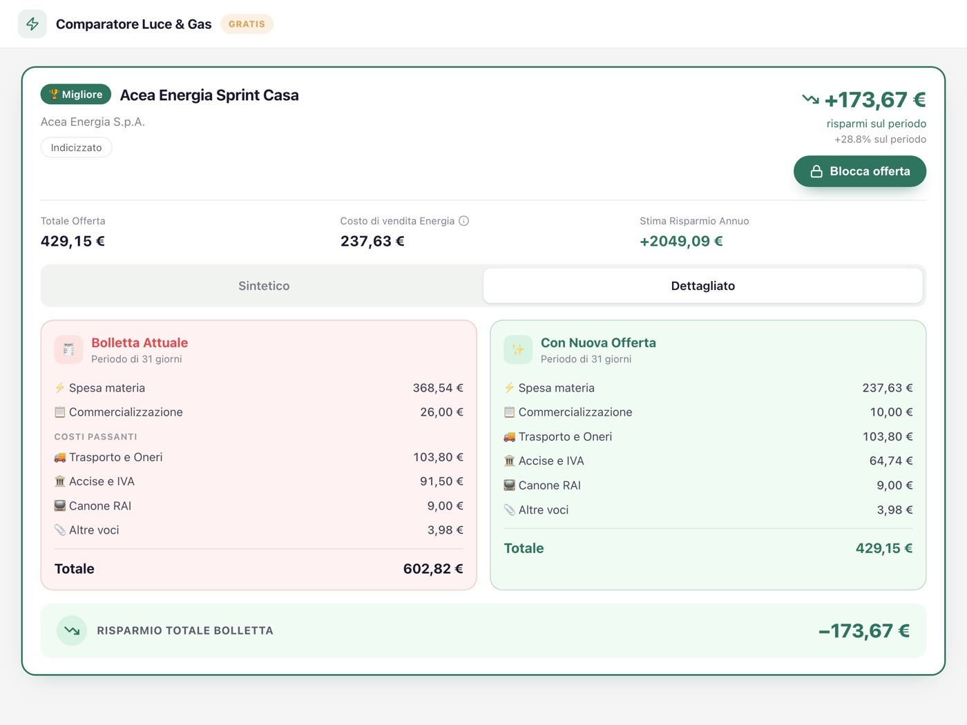Click the 26,00 € Commercializzazione amount
Viewport: 967px width, 725px height.
point(442,412)
